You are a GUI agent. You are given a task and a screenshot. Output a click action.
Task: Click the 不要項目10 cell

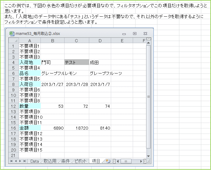(x=30, y=117)
